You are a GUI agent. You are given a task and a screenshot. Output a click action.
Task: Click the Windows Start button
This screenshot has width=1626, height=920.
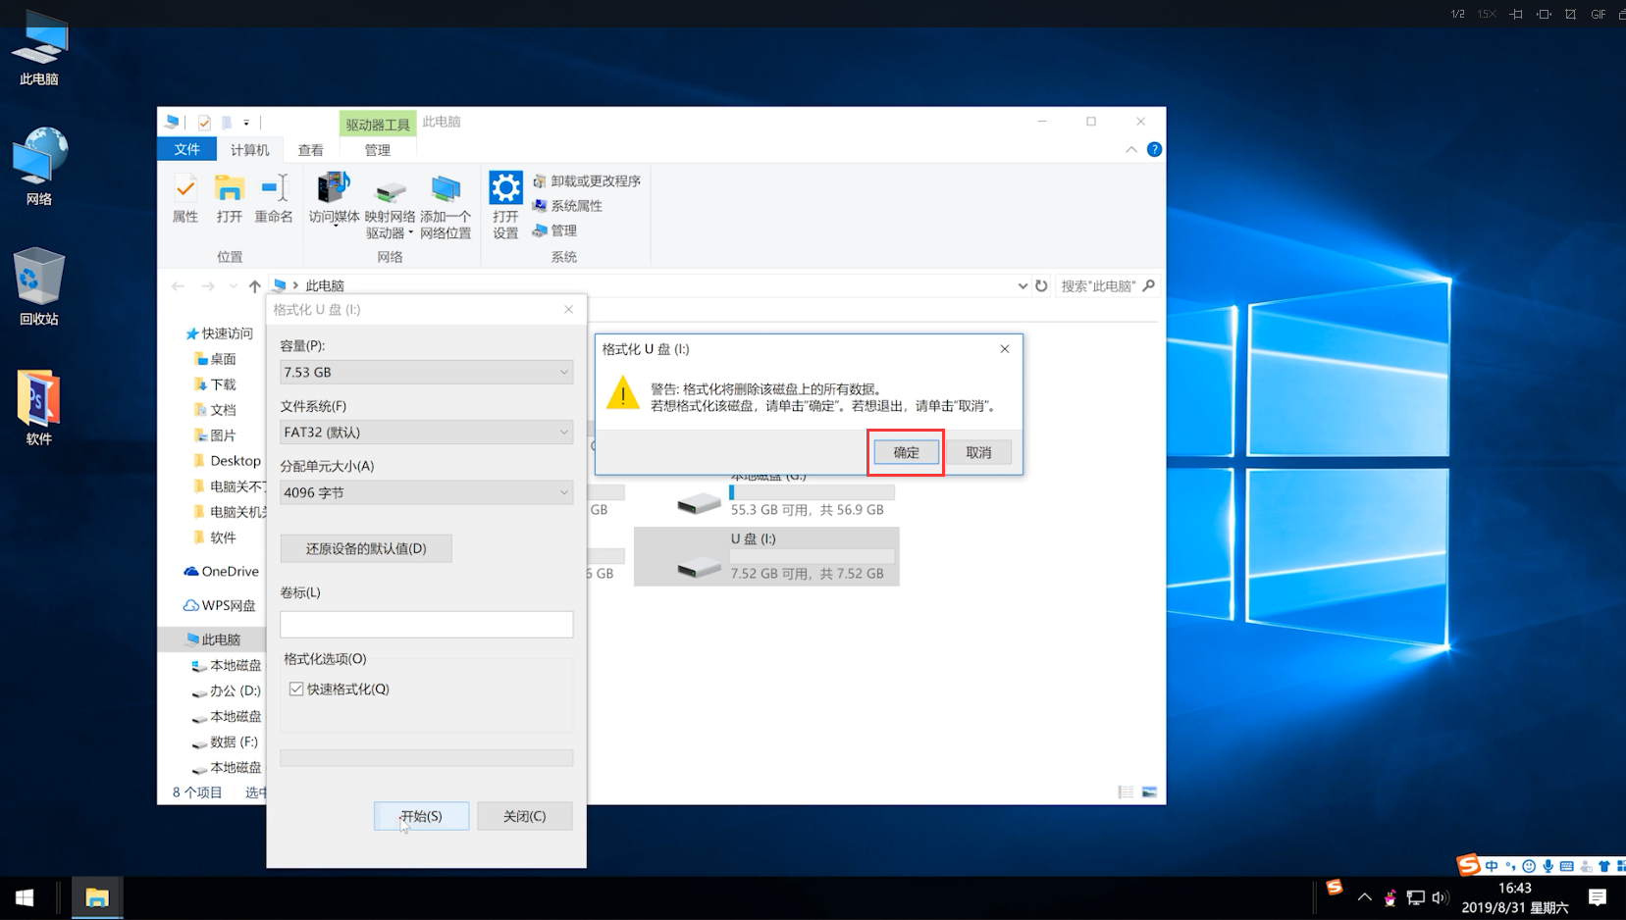(25, 897)
